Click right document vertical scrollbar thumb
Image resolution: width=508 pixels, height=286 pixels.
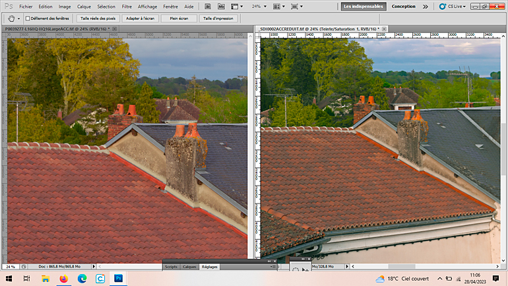click(503, 149)
